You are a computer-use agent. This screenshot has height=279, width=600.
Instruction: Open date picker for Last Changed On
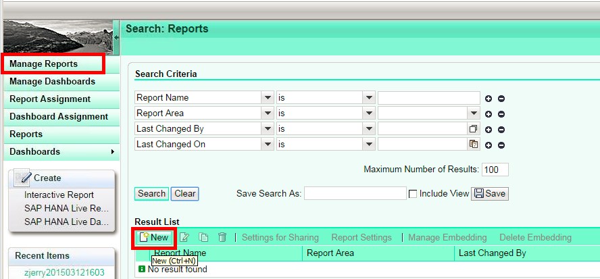(x=474, y=145)
